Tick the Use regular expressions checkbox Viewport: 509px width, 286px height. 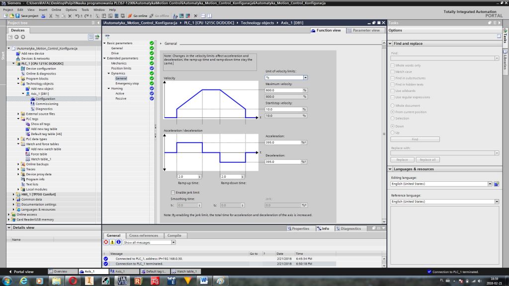(x=393, y=97)
